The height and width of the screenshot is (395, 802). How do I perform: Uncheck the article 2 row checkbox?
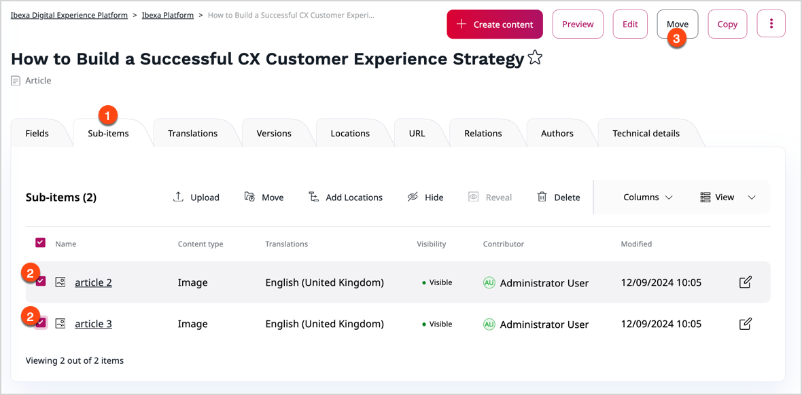(41, 282)
